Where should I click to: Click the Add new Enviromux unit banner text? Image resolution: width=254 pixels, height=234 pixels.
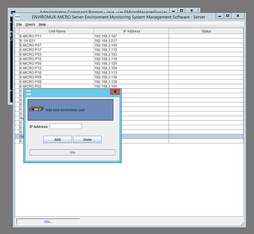(65, 110)
